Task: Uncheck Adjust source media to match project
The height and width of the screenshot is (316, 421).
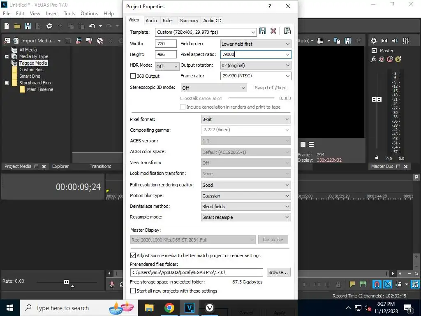Action: tap(133, 255)
